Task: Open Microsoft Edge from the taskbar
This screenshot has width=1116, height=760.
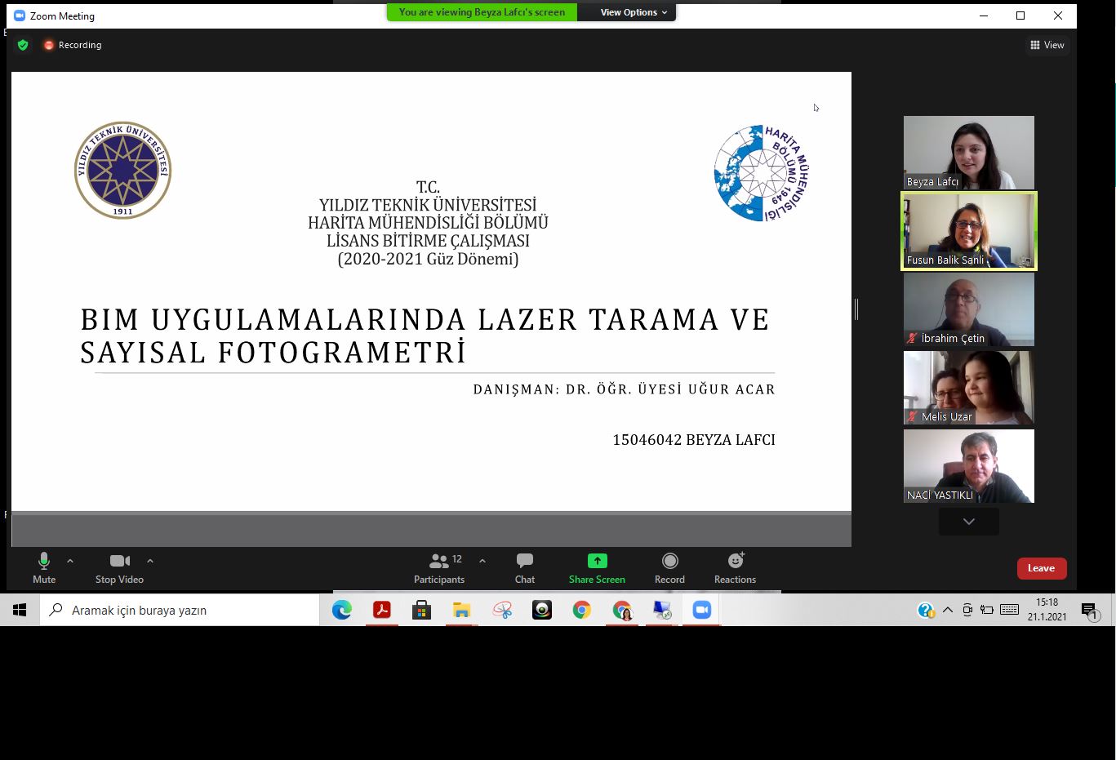Action: (342, 610)
